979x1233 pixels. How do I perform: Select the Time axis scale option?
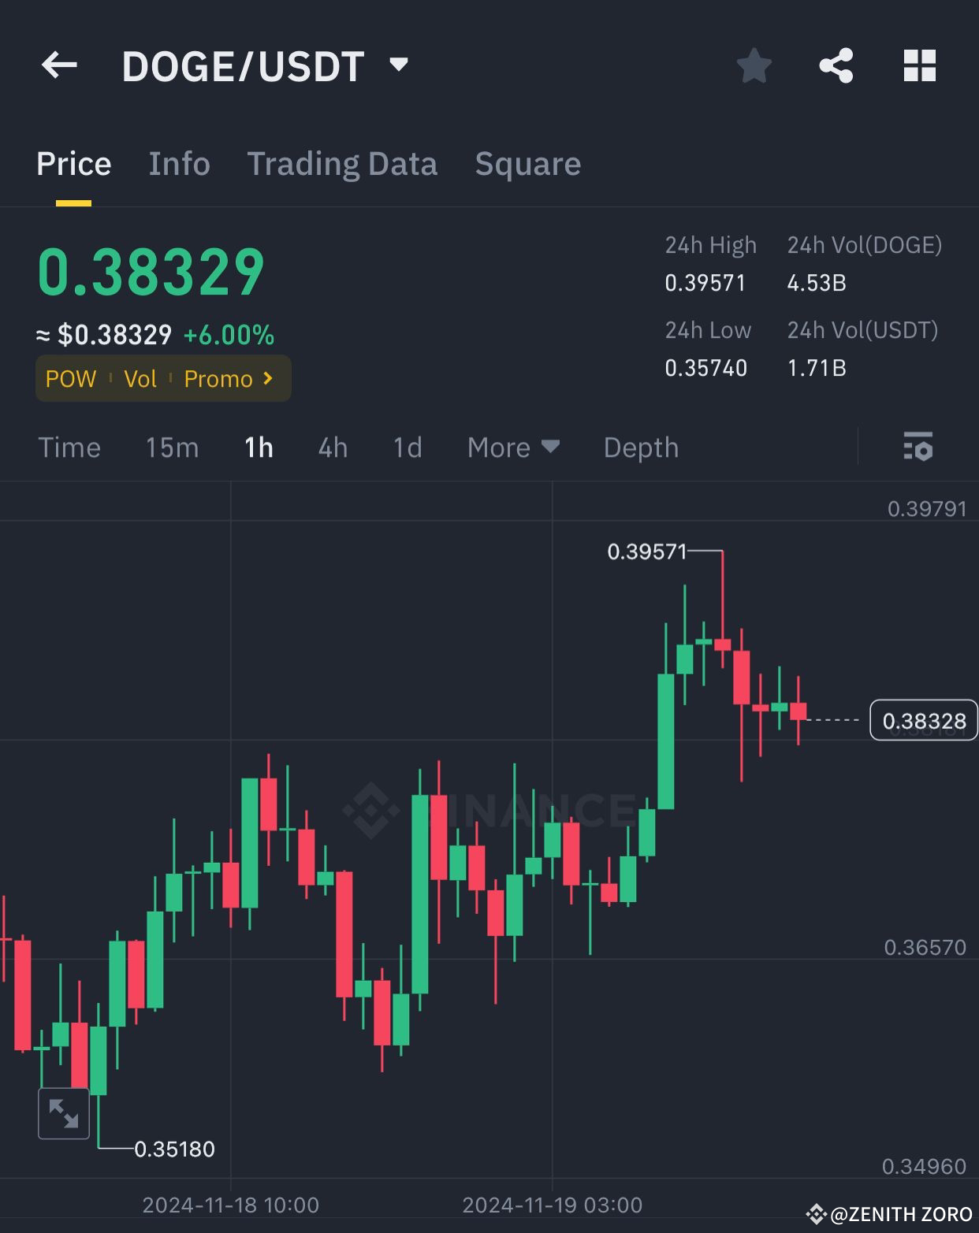(x=69, y=447)
